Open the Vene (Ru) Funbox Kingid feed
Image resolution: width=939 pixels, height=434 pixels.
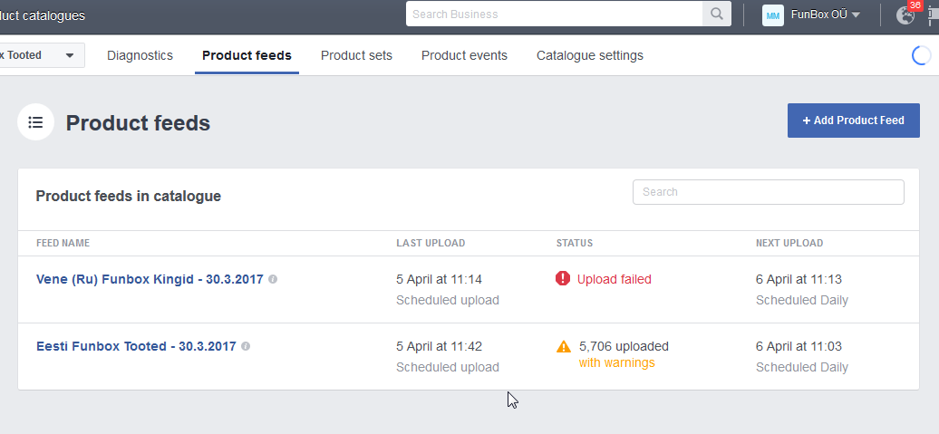[x=150, y=279]
